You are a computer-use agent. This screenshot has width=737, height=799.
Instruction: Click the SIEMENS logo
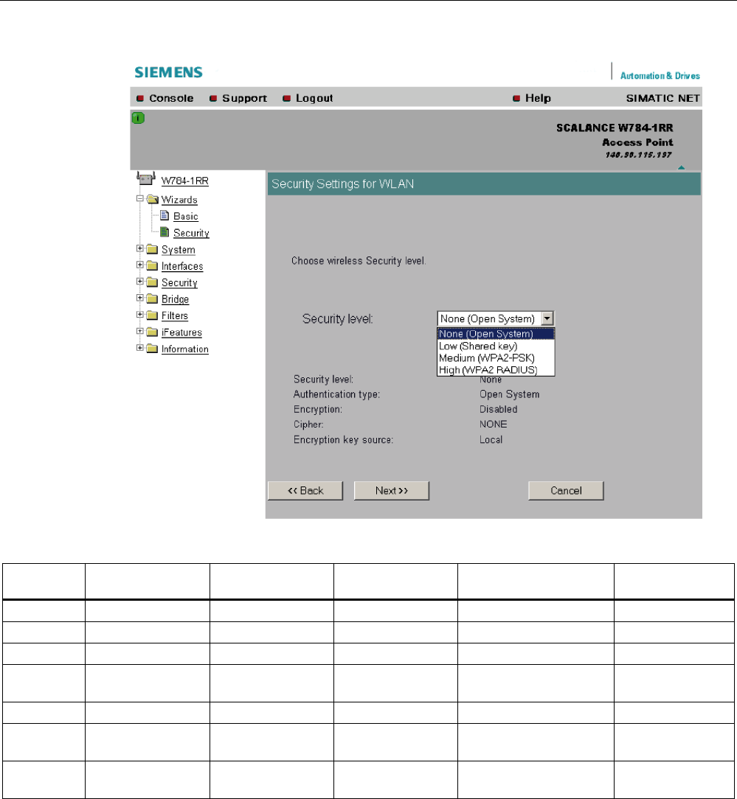click(169, 72)
